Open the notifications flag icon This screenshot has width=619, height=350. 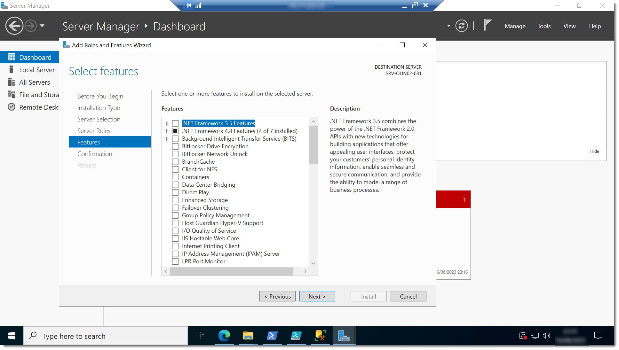(487, 25)
